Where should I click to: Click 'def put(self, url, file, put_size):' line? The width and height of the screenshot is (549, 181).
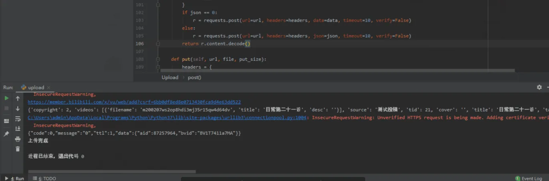coord(218,59)
